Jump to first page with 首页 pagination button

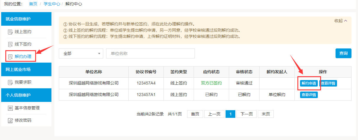195,114
